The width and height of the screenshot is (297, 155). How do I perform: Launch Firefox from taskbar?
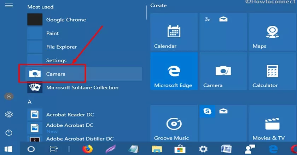coord(88,149)
